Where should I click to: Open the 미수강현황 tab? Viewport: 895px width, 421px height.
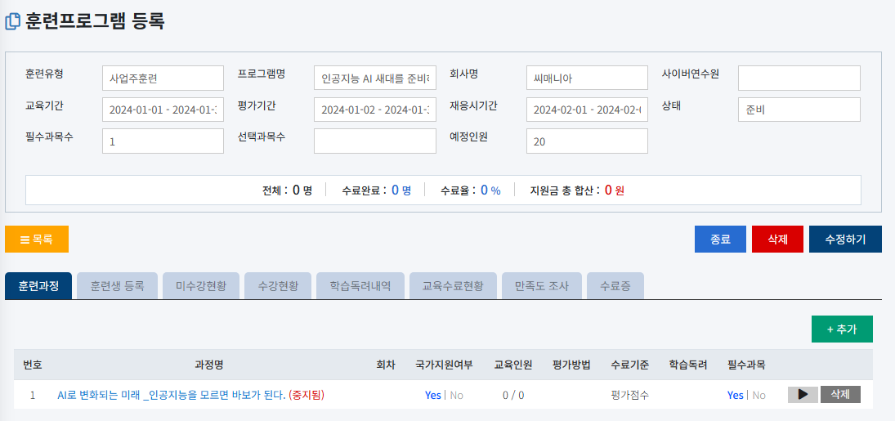point(201,285)
